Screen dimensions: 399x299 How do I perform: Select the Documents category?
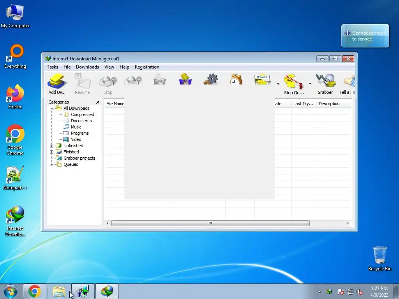pyautogui.click(x=81, y=121)
